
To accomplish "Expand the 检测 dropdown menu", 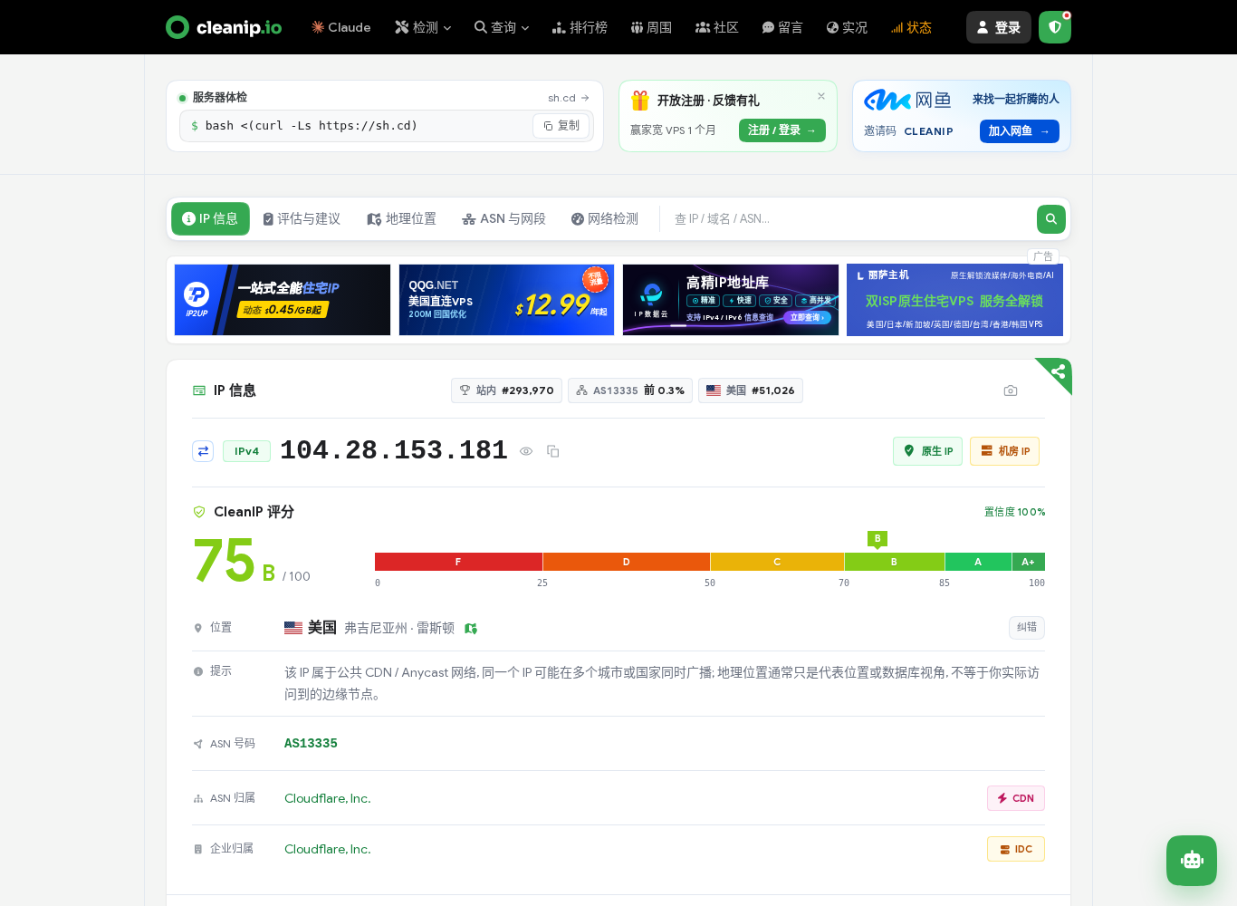I will tap(423, 27).
